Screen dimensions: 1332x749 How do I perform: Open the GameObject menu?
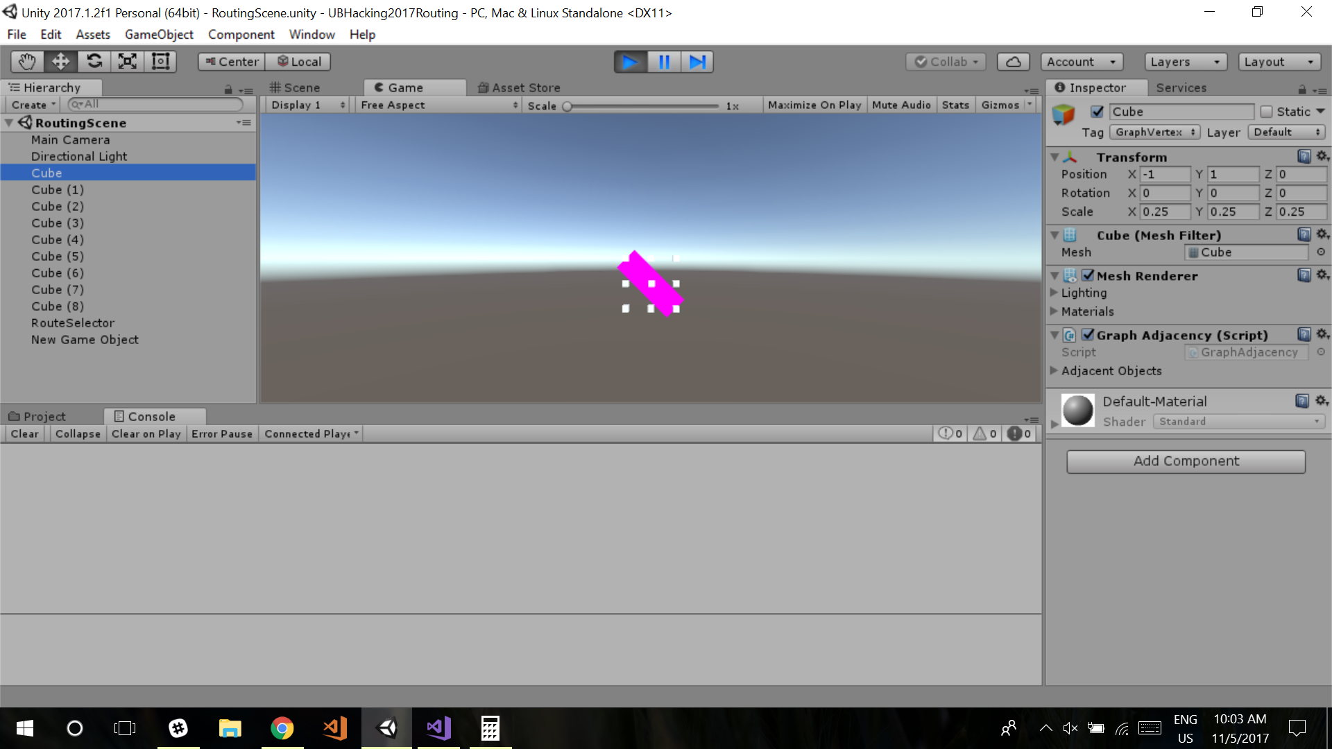click(x=159, y=35)
